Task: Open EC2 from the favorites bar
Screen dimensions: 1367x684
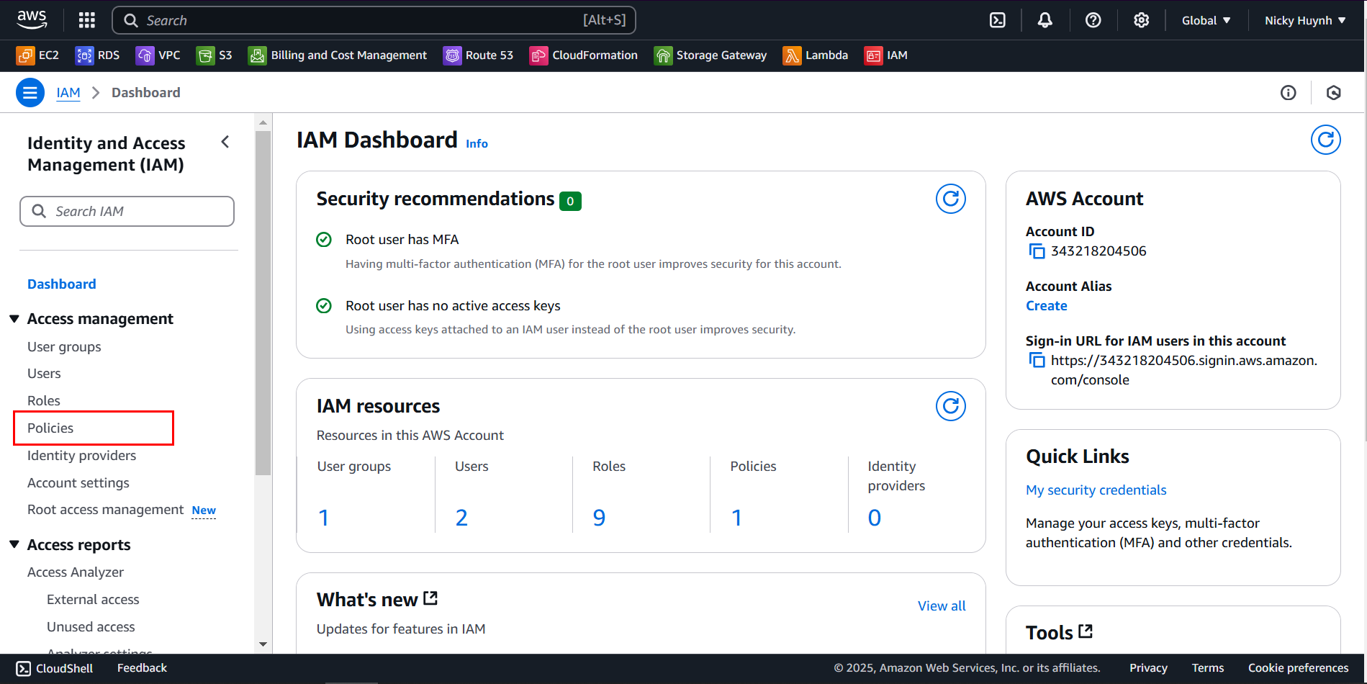Action: 38,55
